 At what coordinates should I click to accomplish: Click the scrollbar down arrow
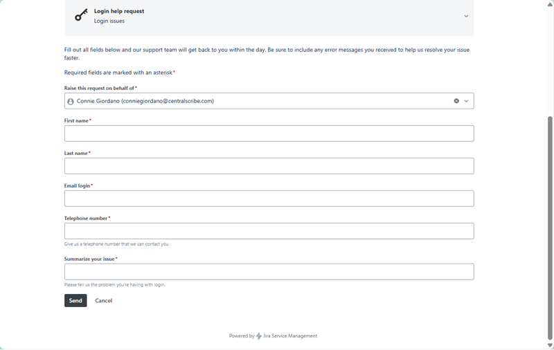tap(550, 345)
